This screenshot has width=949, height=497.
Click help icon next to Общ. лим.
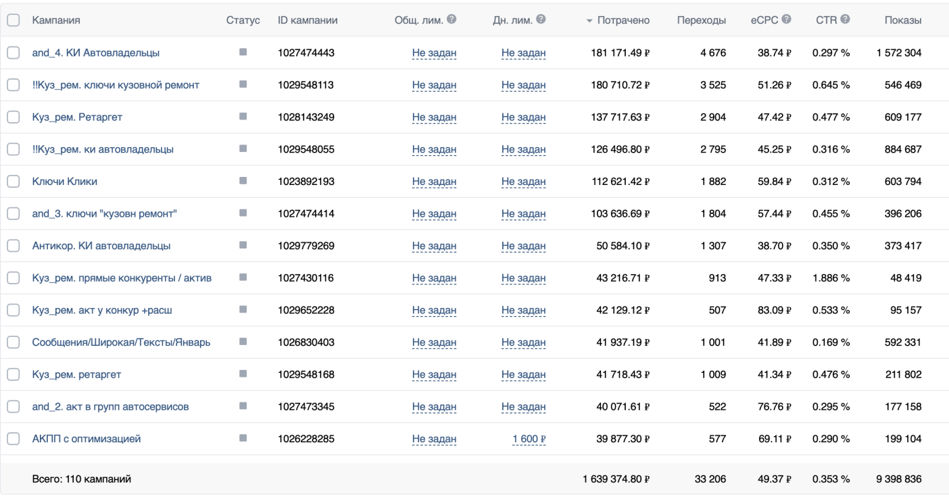[x=451, y=20]
